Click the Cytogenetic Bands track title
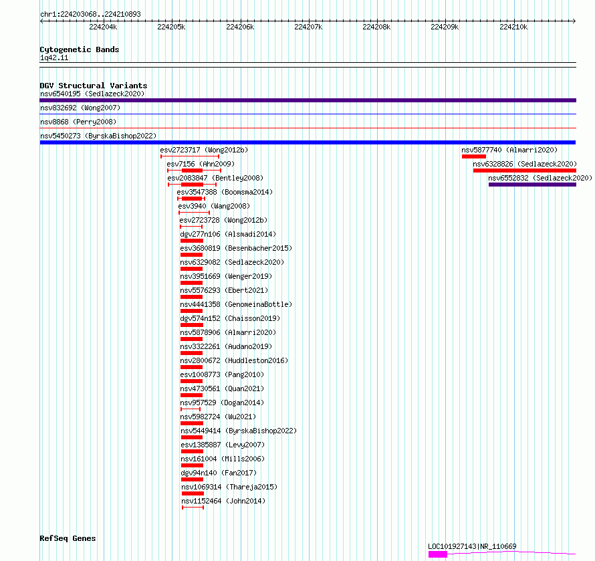595x561 pixels. pos(80,49)
